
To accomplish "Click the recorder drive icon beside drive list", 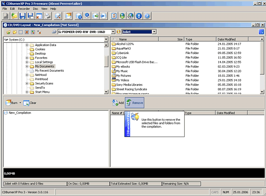I will tap(54, 32).
